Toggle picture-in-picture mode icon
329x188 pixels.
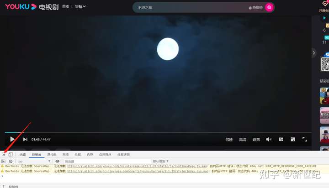coord(281,139)
